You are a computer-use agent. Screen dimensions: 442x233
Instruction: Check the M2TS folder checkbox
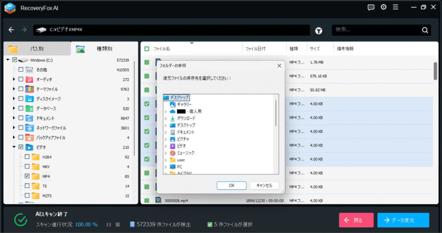pyautogui.click(x=27, y=195)
